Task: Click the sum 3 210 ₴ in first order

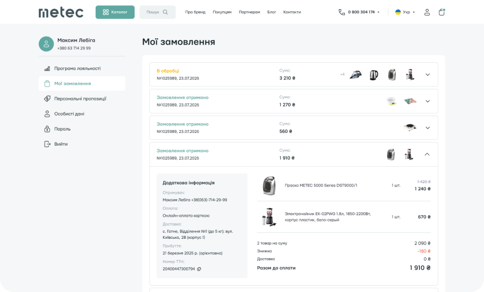Action: [287, 78]
